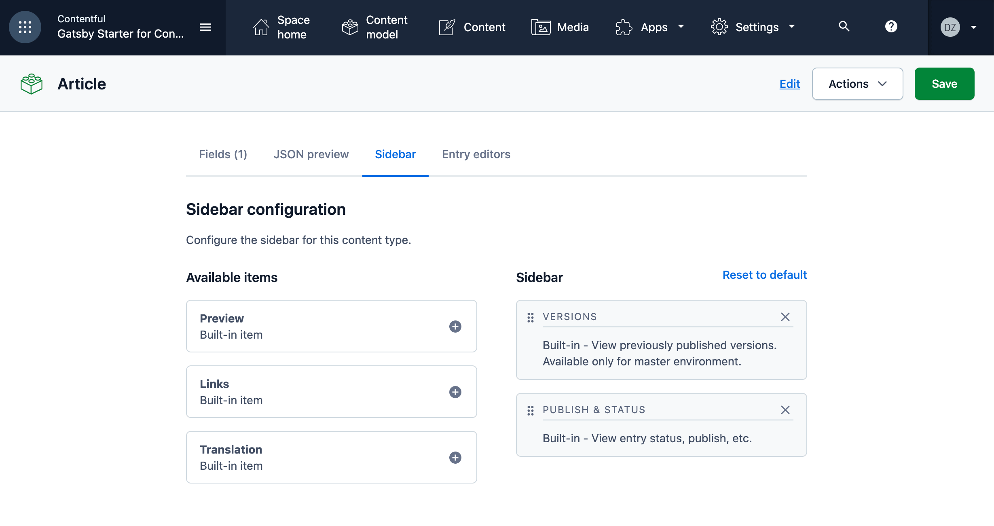This screenshot has height=526, width=994.
Task: Open the Contentful app grid menu
Action: [x=25, y=27]
